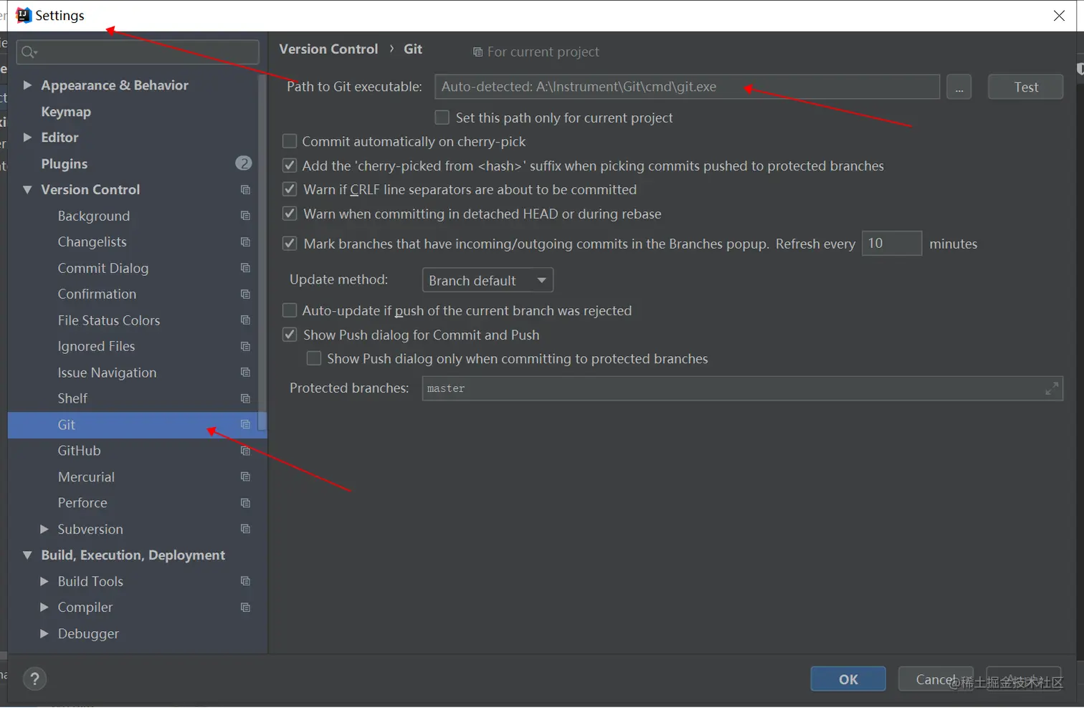Click project-level icon beside File Status Colors
This screenshot has height=710, width=1084.
coord(245,320)
